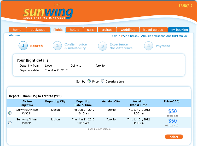Open the my booking tab

179,30
